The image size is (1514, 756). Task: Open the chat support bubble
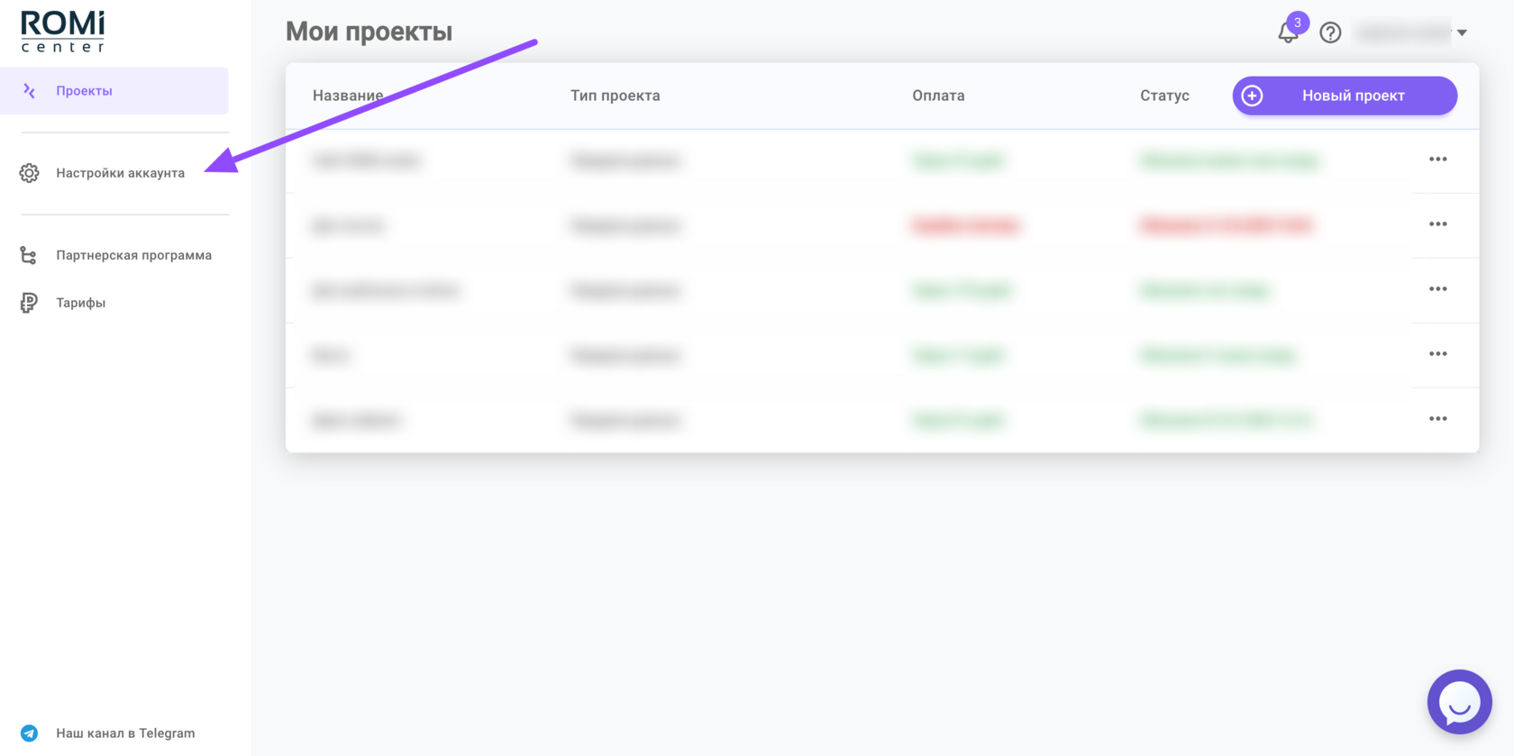coord(1459,702)
